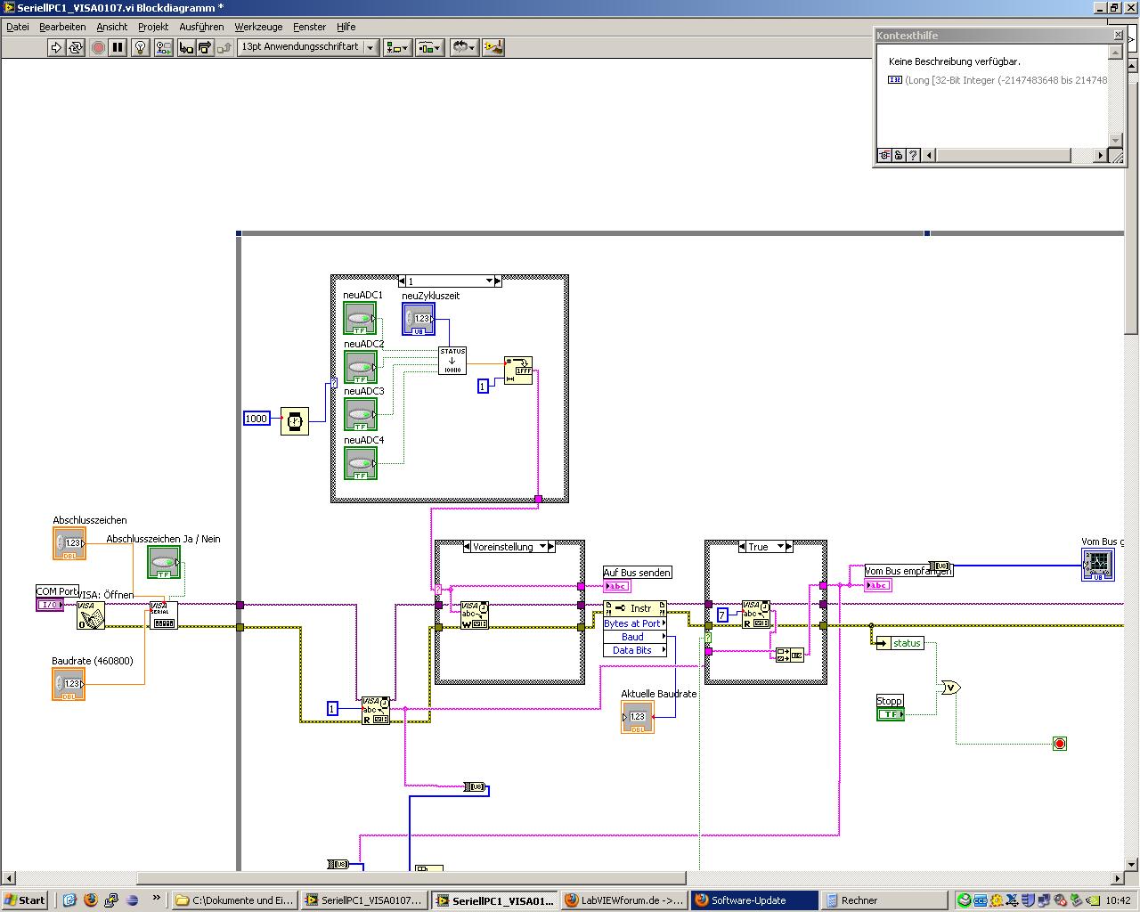Toggle the neuADC4 boolean terminal
This screenshot has width=1140, height=912.
tap(361, 463)
